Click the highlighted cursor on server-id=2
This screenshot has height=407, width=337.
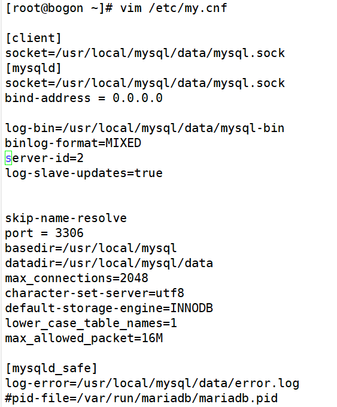[8, 158]
